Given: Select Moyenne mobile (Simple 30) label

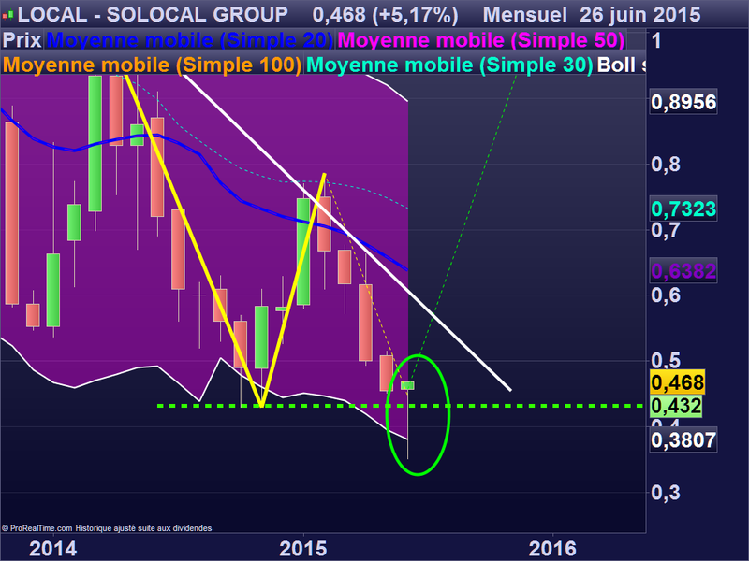Looking at the screenshot, I should [449, 65].
